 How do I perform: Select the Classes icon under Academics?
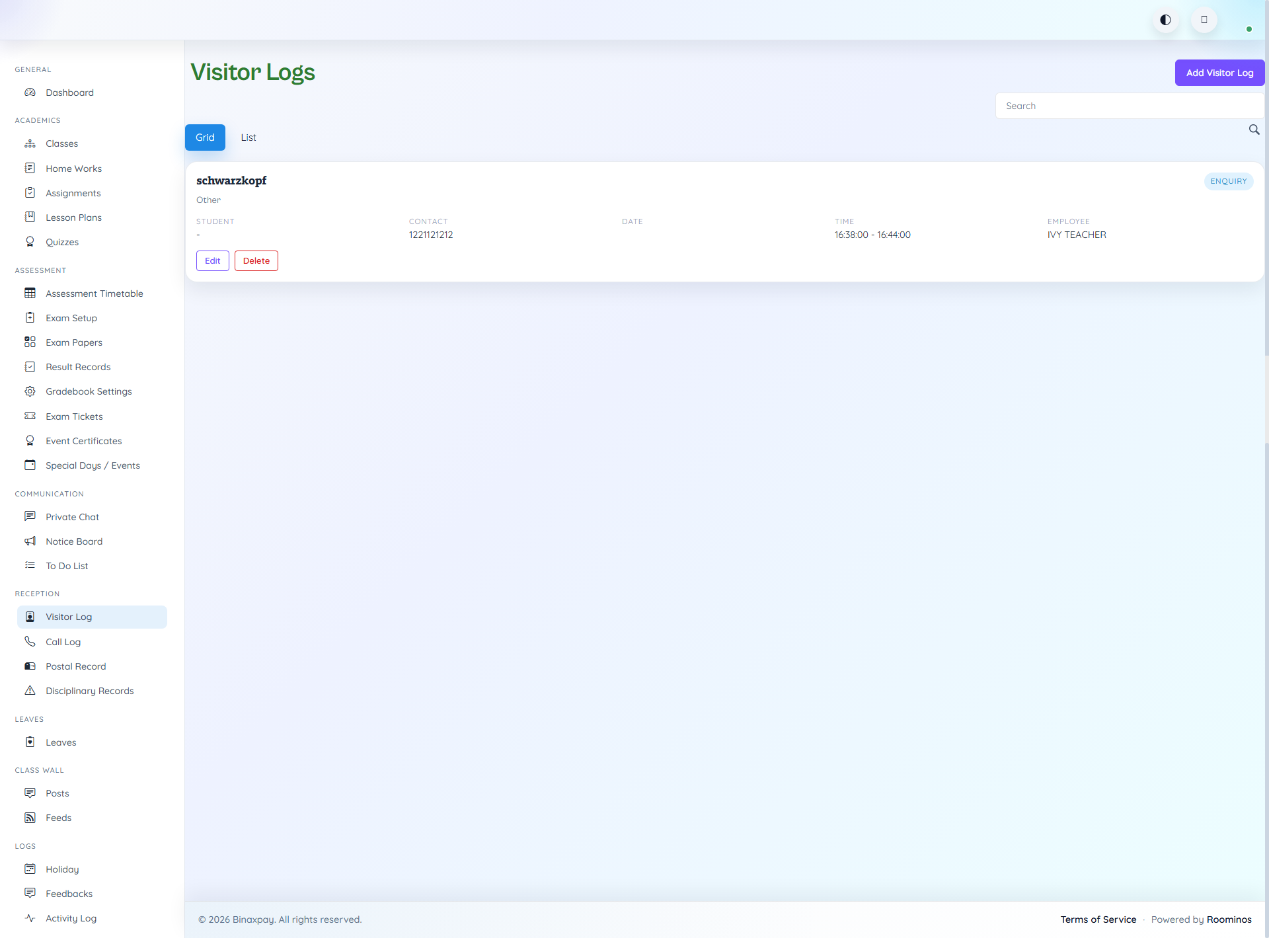pos(30,143)
